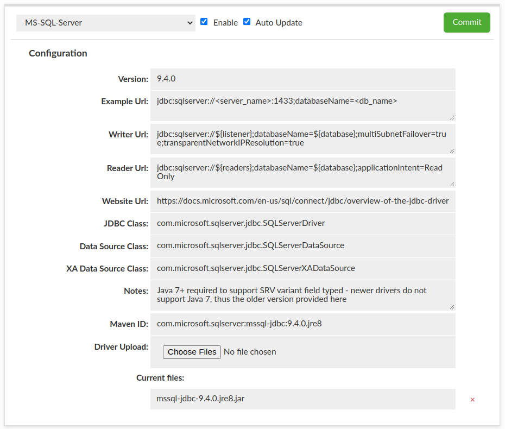Click the resize grip on Example Url box

tap(452, 117)
